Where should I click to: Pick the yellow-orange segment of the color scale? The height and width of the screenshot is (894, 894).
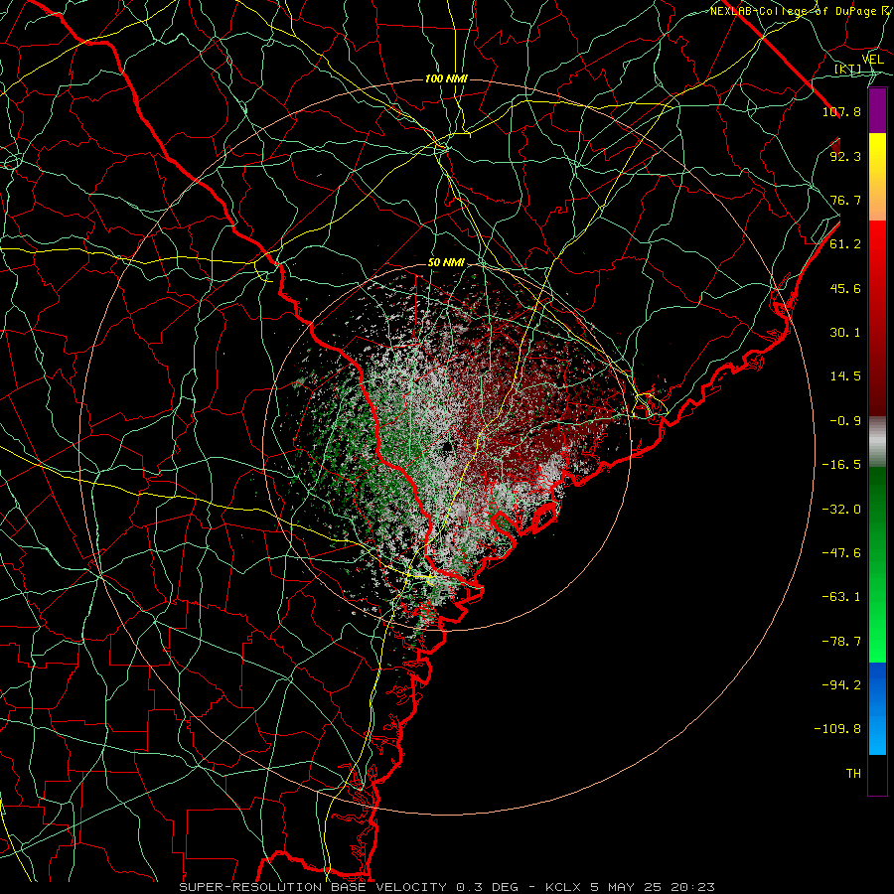point(877,177)
